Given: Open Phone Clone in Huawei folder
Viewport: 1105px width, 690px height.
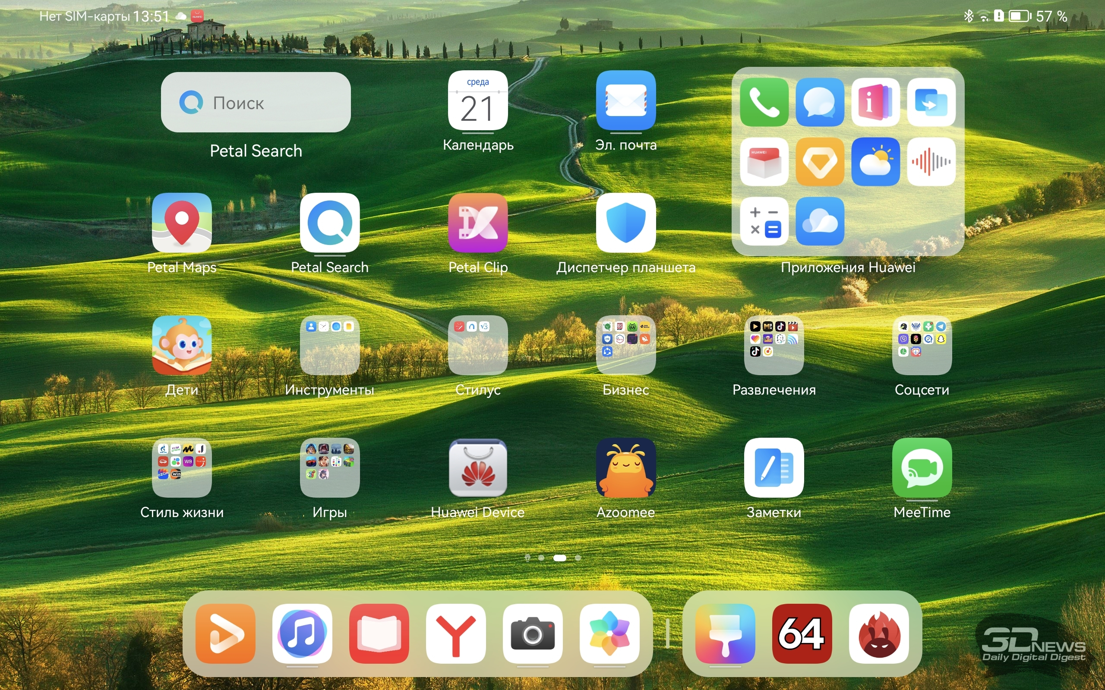Looking at the screenshot, I should click(931, 102).
